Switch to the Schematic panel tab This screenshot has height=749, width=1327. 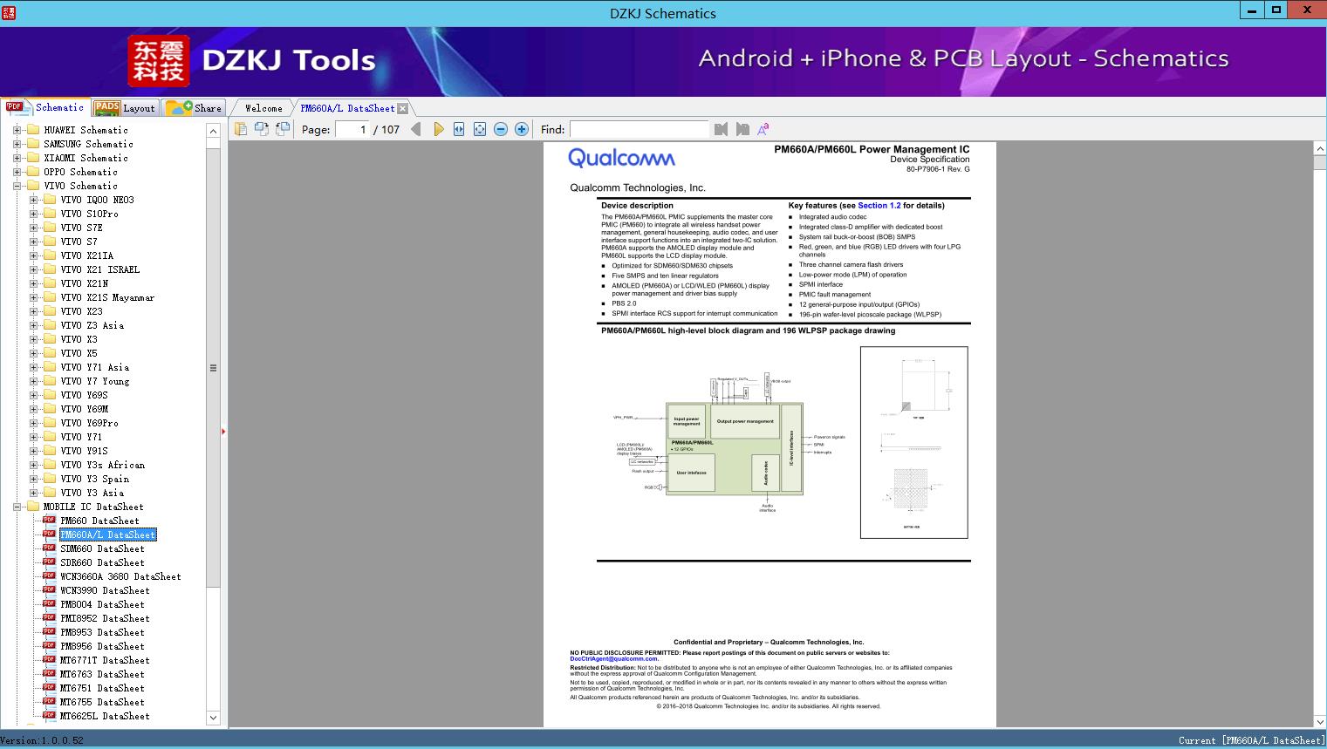click(x=45, y=107)
